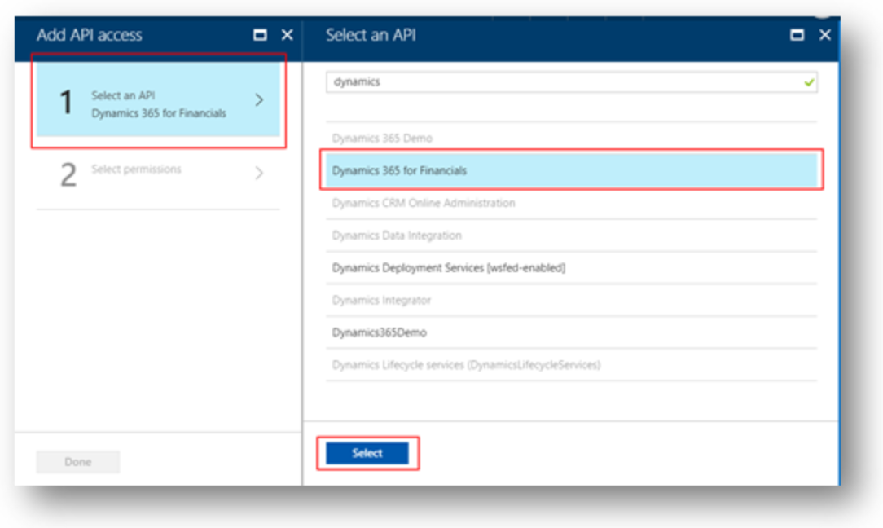Open step 2 Select permissions
883x528 pixels.
(x=158, y=173)
